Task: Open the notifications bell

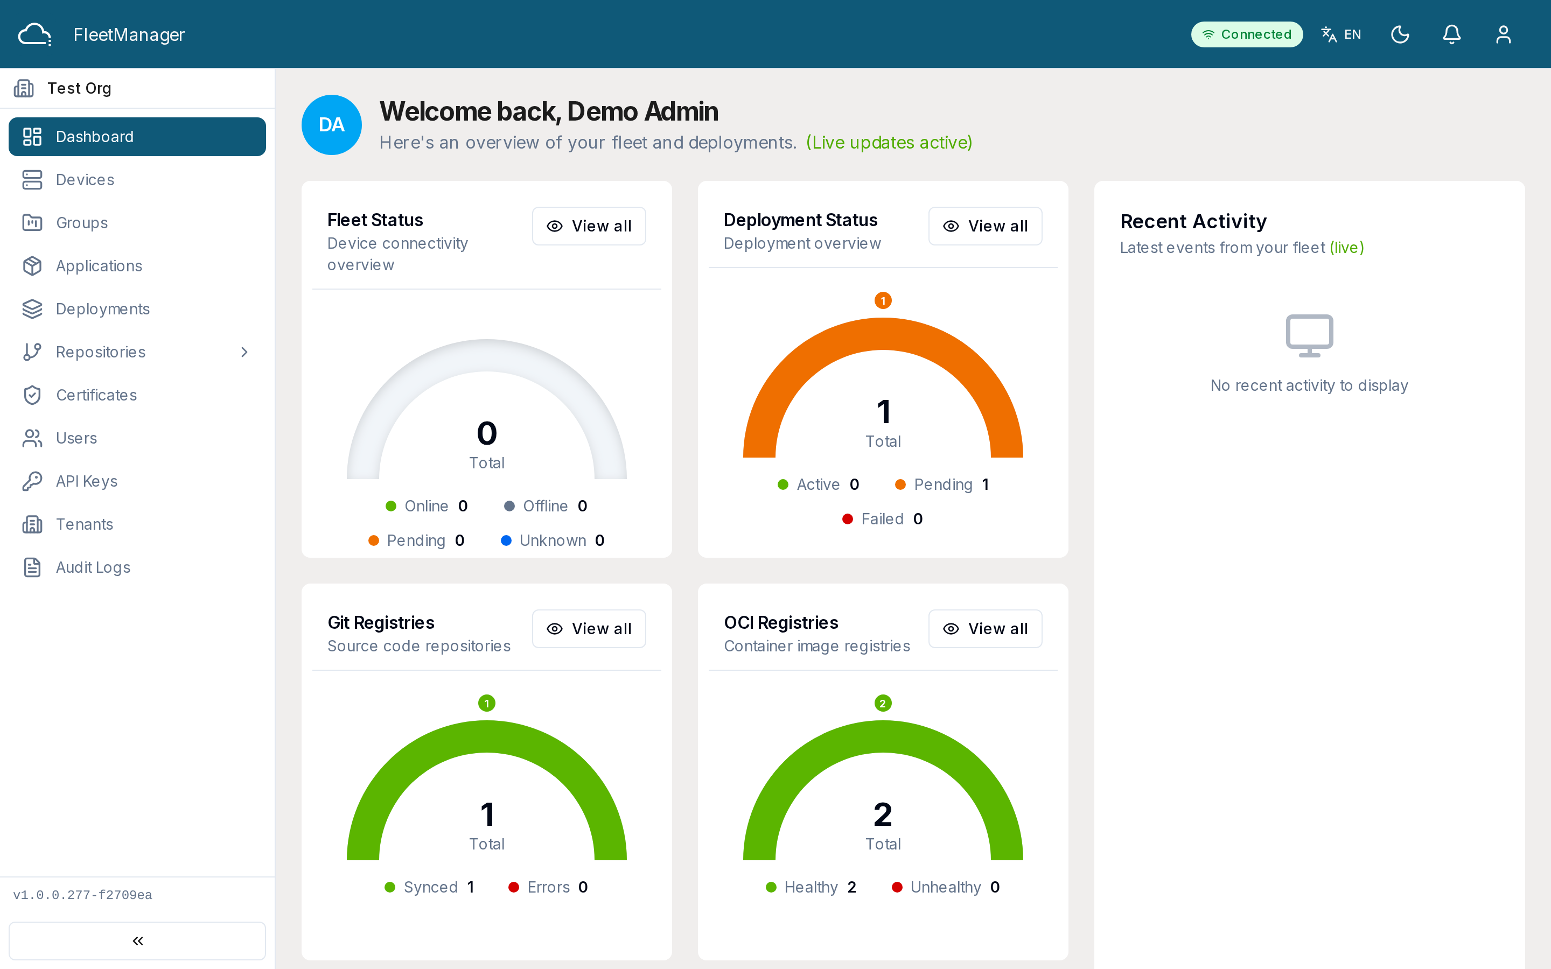Action: (1452, 34)
